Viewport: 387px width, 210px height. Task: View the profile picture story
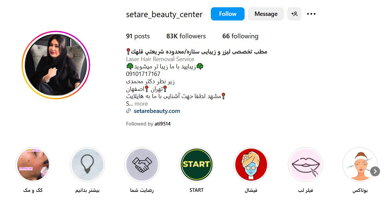56,65
